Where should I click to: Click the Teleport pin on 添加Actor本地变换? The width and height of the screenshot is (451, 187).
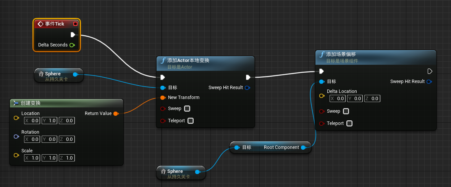(163, 121)
